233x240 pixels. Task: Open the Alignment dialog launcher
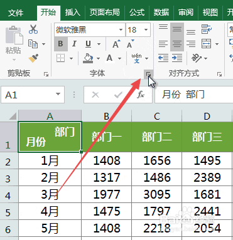[x=219, y=74]
